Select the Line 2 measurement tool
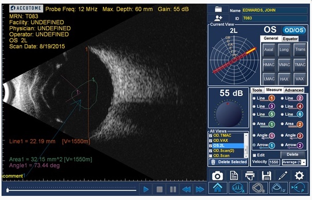The height and width of the screenshot is (200, 312). 292,98
